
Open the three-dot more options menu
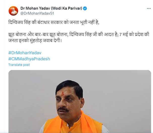point(149,9)
